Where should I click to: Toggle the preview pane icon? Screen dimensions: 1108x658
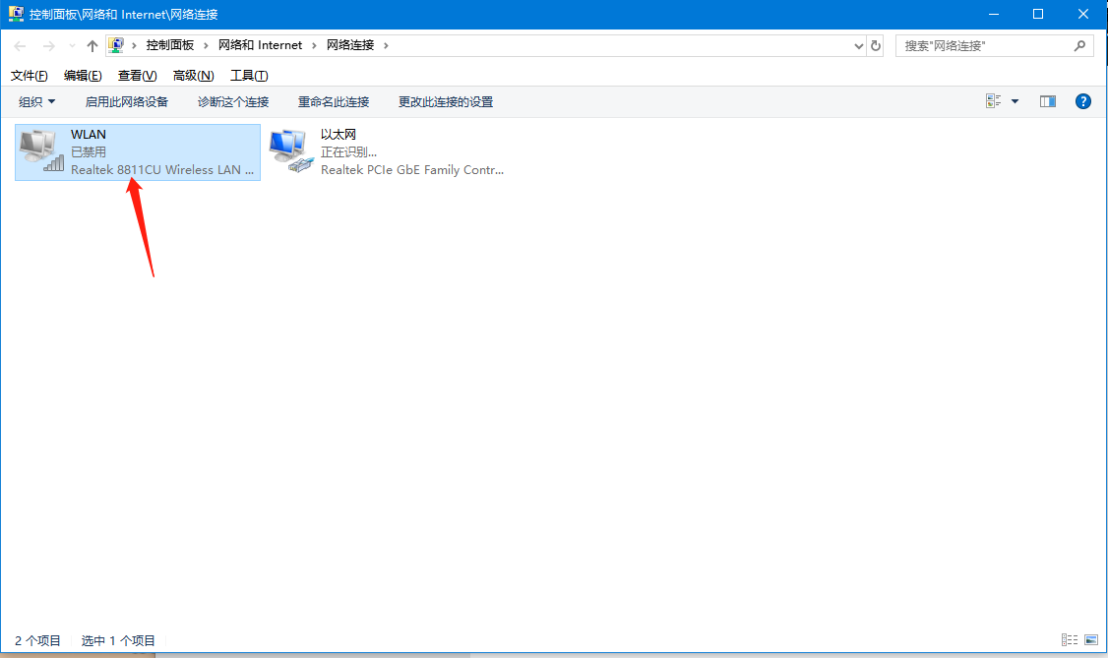click(x=1047, y=101)
